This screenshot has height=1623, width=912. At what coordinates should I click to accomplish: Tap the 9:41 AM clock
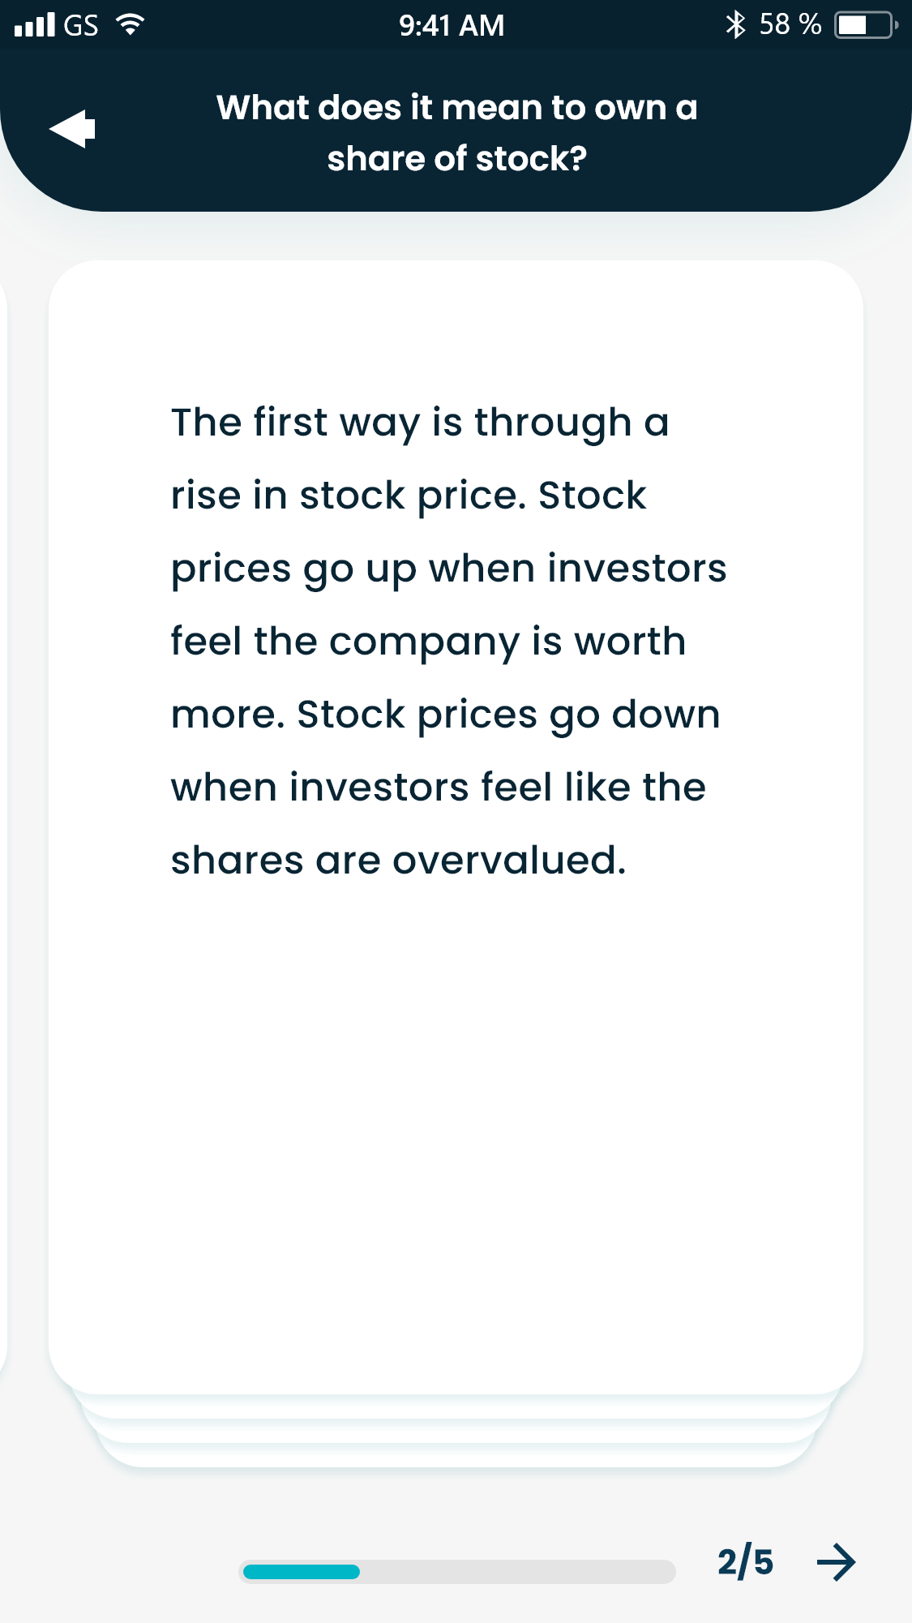[452, 26]
